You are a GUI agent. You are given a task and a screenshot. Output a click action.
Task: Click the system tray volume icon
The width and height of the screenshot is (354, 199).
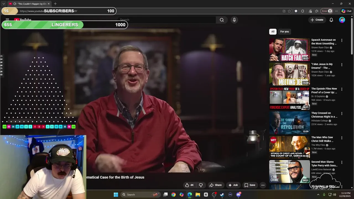point(334,195)
